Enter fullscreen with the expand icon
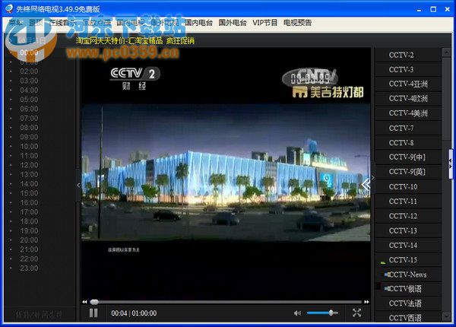Viewport: 456px width, 327px height. coord(357,313)
